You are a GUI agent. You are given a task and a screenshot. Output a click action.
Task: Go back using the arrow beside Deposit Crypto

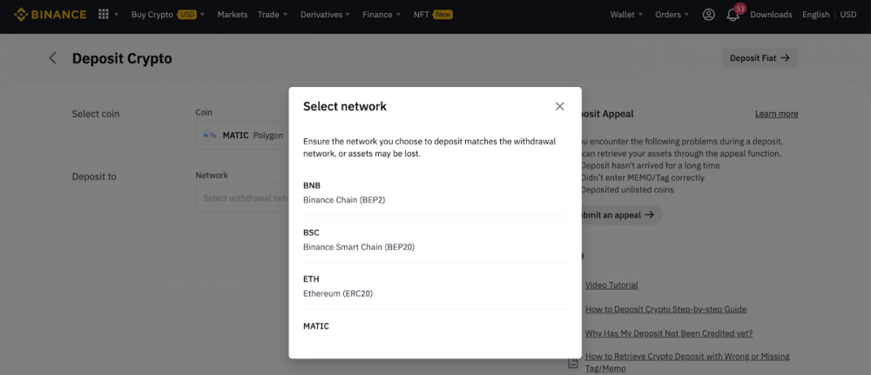pos(53,58)
